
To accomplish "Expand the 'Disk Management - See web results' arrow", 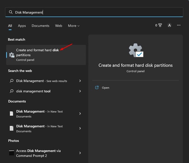I will pyautogui.click(x=80, y=81).
